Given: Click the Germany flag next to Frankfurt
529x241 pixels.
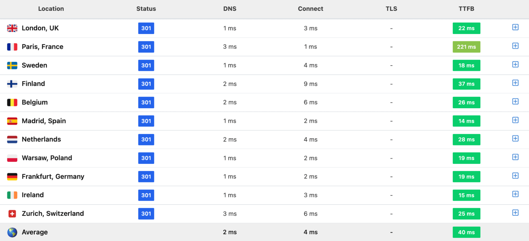Looking at the screenshot, I should pos(12,177).
